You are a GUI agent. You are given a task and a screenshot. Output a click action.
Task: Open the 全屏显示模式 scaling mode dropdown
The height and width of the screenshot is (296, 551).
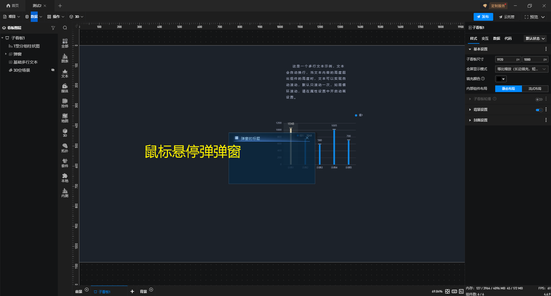[x=521, y=69]
